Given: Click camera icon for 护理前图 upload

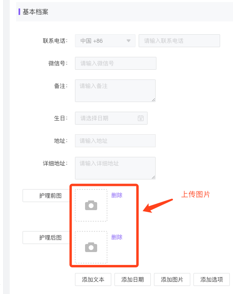Looking at the screenshot, I should (x=91, y=205).
